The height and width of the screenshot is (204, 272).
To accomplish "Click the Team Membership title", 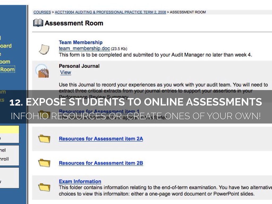I will pos(80,42).
